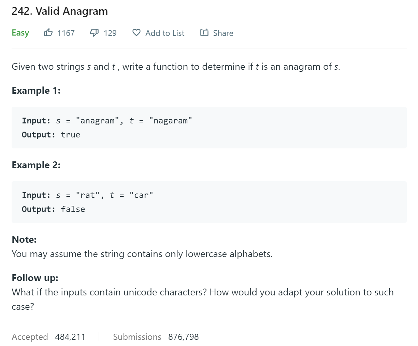The height and width of the screenshot is (346, 418).
Task: Click the heart icon beside Add to List
Action: (136, 33)
